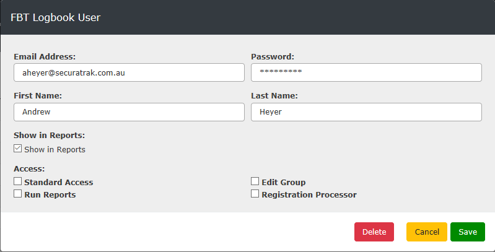Screen dimensions: 495x252
Task: Click into the Last Name field
Action: tap(366, 112)
